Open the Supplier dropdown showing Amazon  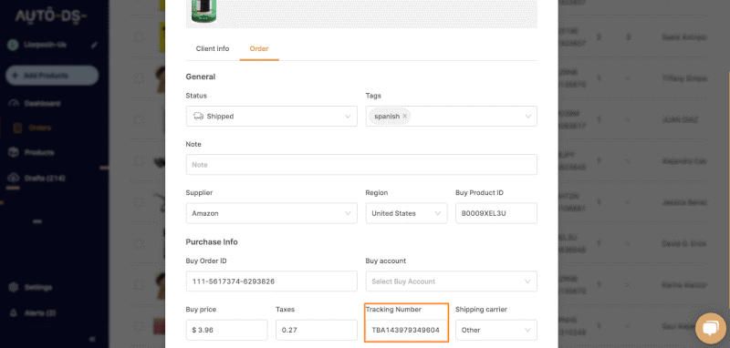(271, 213)
